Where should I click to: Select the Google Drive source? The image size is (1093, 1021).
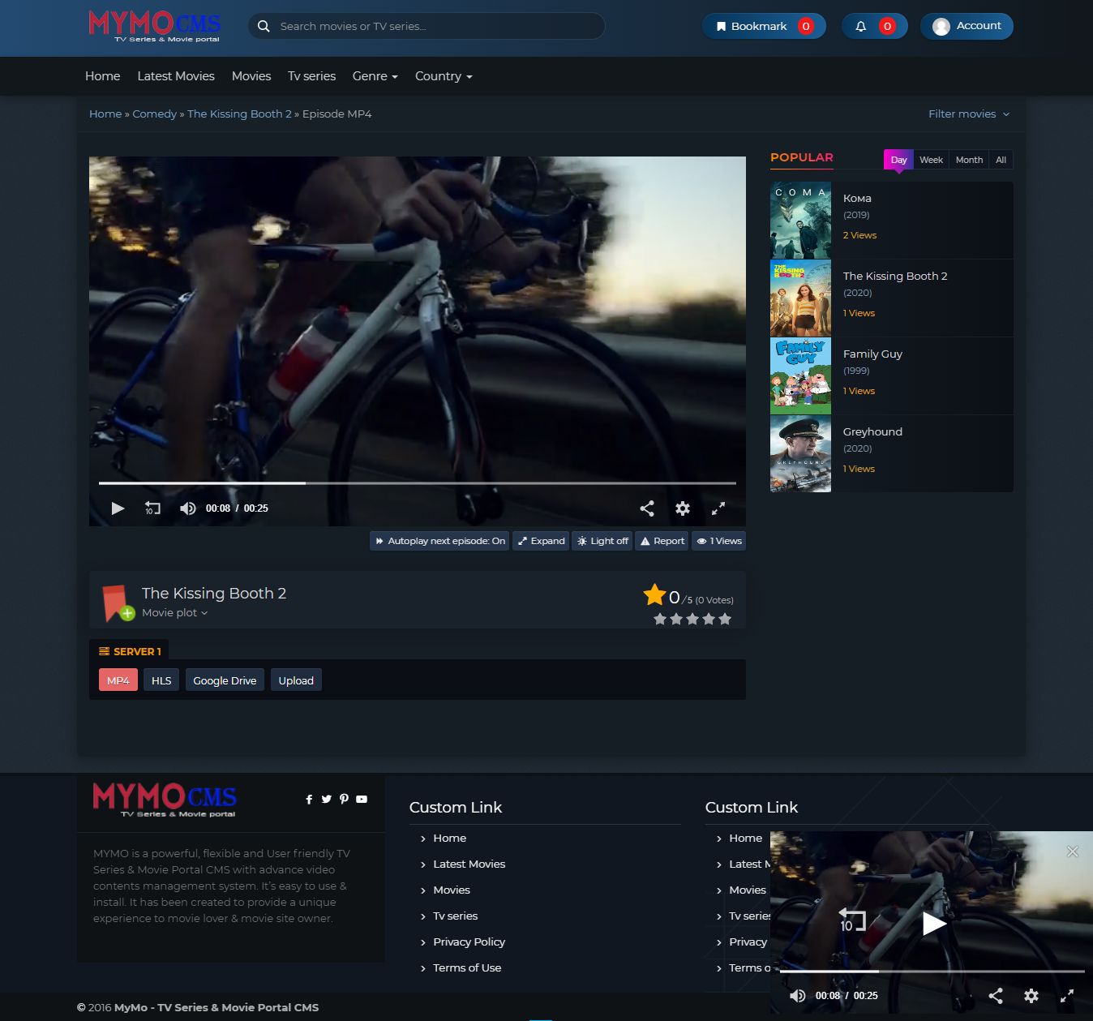(x=225, y=680)
